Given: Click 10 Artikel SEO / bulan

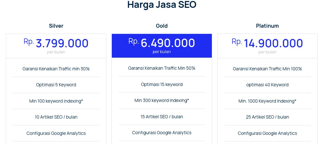Looking at the screenshot, I should click(x=56, y=117).
